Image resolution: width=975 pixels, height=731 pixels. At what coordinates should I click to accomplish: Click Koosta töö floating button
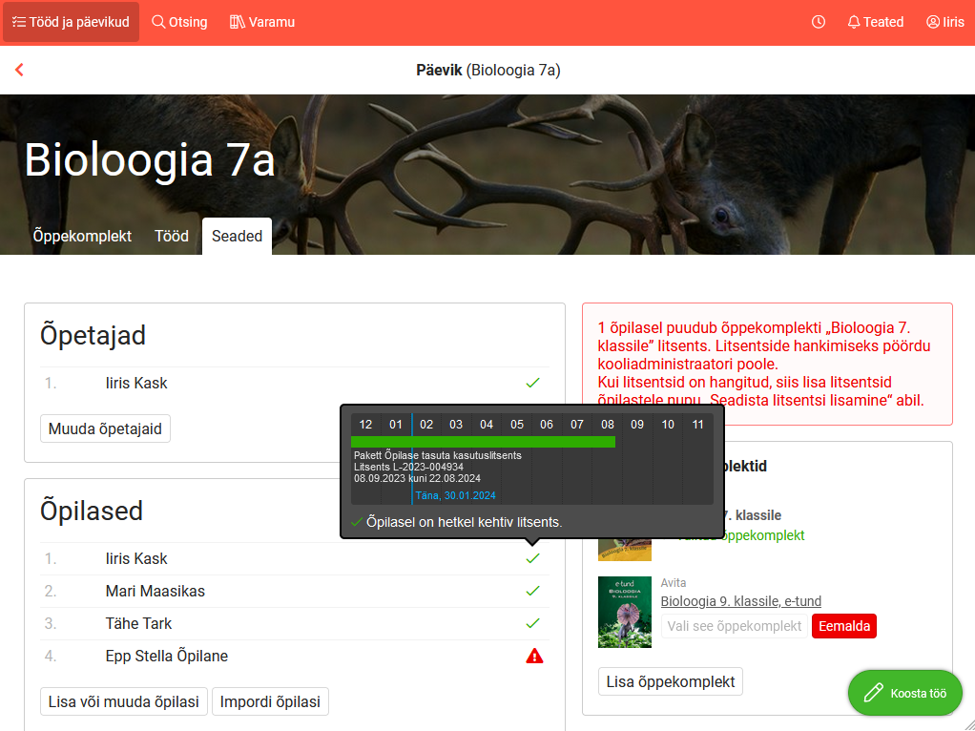tap(904, 693)
